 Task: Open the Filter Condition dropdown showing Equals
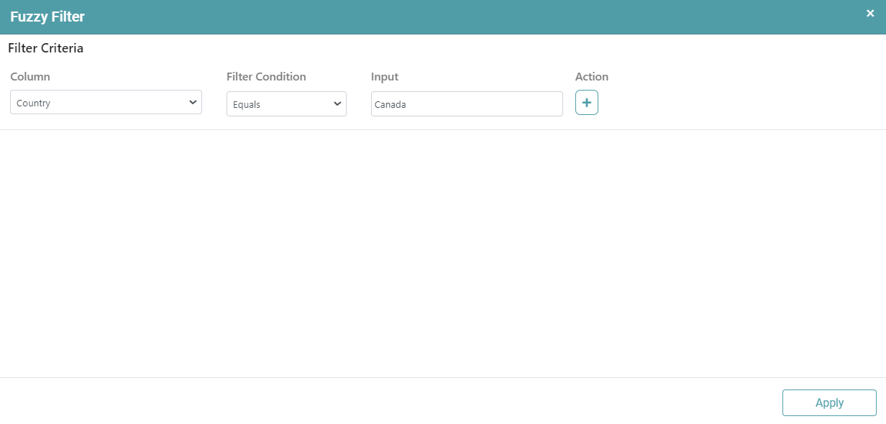click(x=286, y=104)
